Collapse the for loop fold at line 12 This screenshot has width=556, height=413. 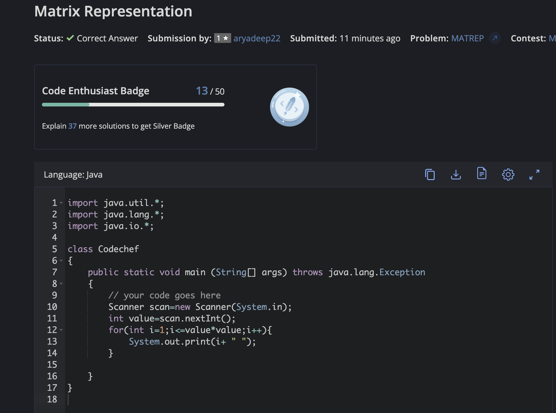tap(61, 330)
